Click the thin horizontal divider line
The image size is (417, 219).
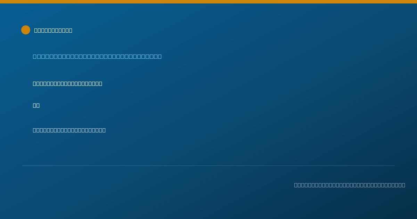pos(208,165)
